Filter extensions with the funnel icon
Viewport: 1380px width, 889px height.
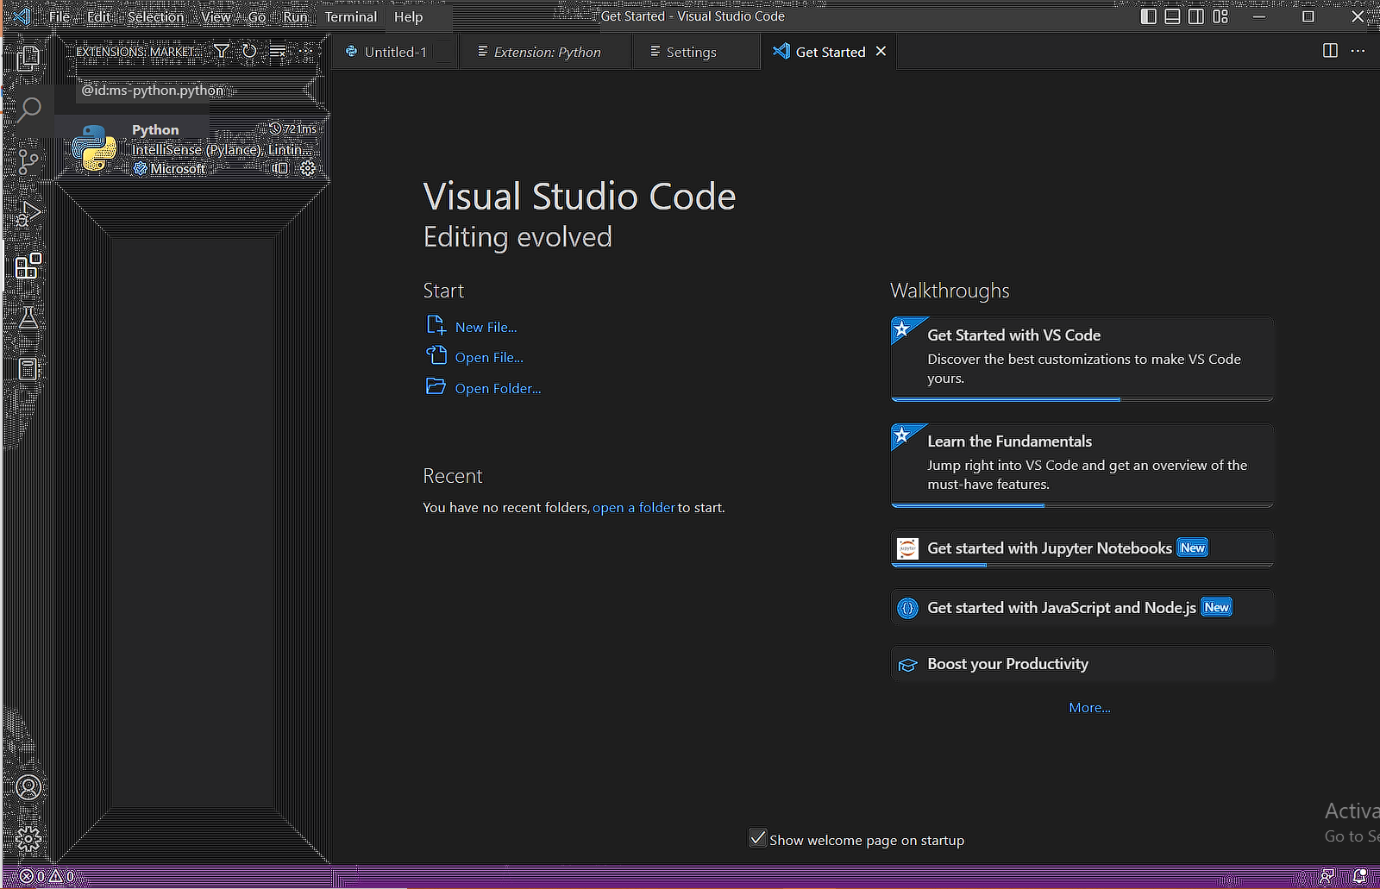point(222,51)
